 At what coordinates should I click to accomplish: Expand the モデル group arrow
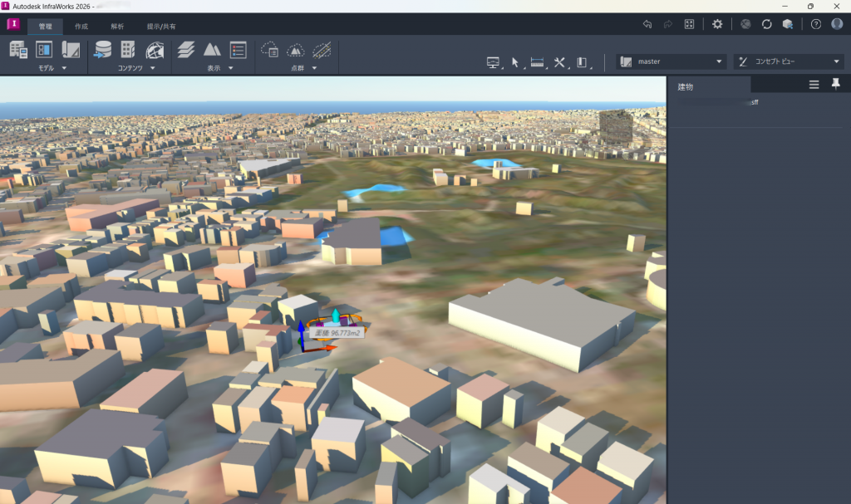[64, 68]
